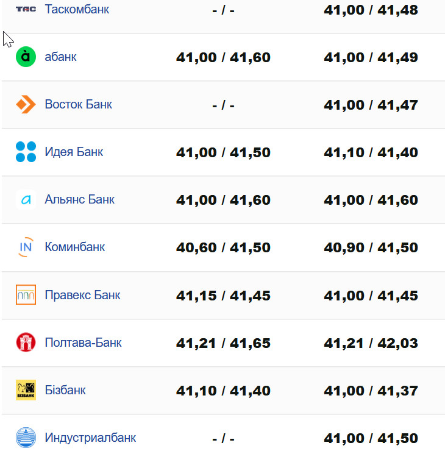The height and width of the screenshot is (454, 445).
Task: Go to Альянс Банк page
Action: [79, 199]
